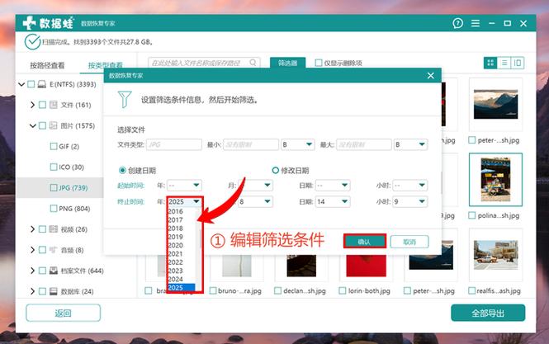This screenshot has height=344, width=549.
Task: Tick the declan...sh.jpg checkbox
Action: tap(277, 291)
